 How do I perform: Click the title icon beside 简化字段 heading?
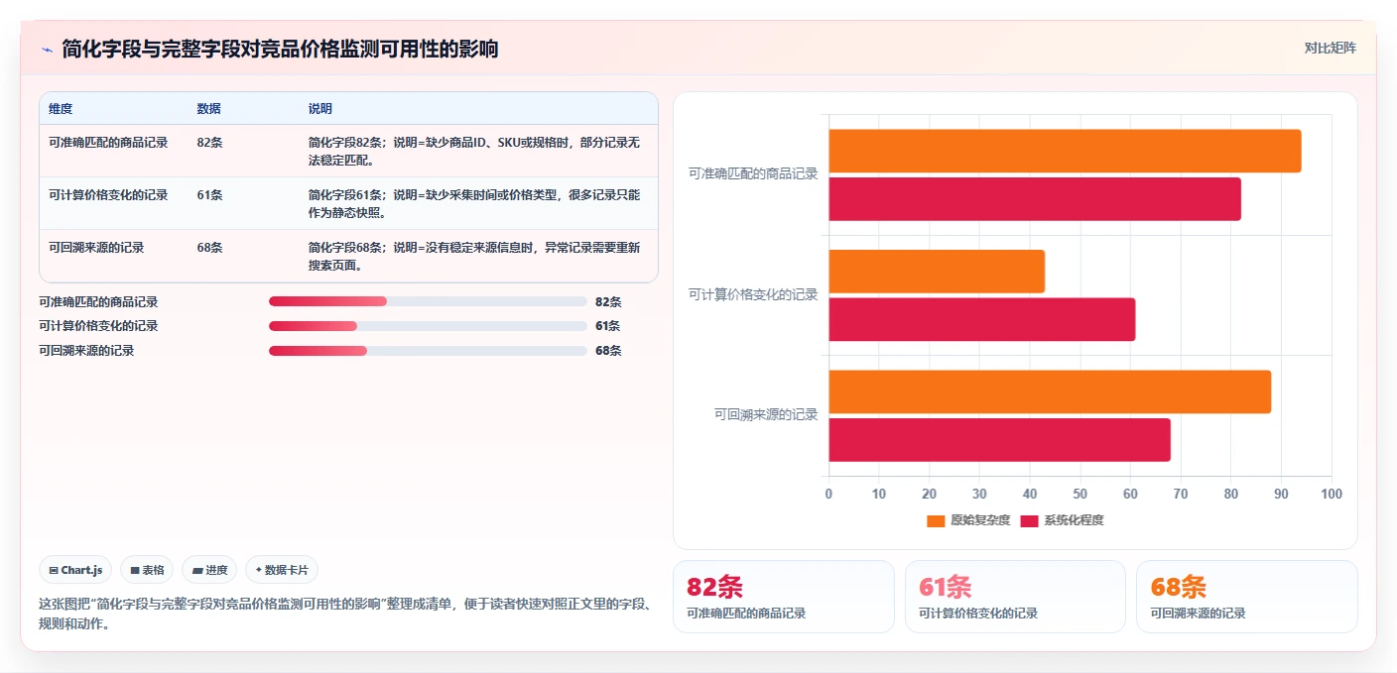(x=47, y=50)
